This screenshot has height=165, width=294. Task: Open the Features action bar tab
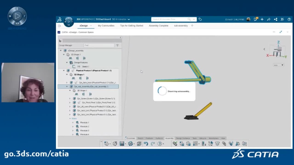(x=149, y=138)
